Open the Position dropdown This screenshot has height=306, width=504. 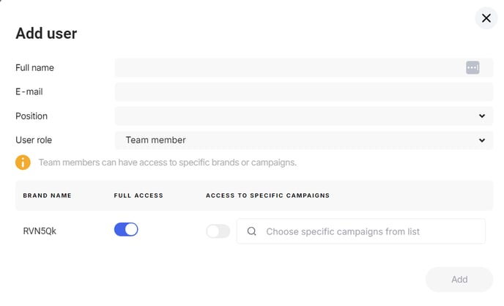pos(304,116)
